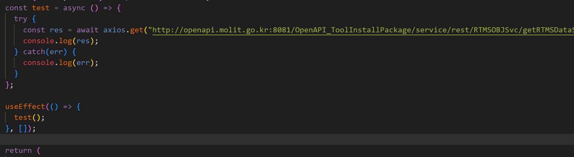Place cursor on the highlighted empty line

pyautogui.click(x=287, y=139)
